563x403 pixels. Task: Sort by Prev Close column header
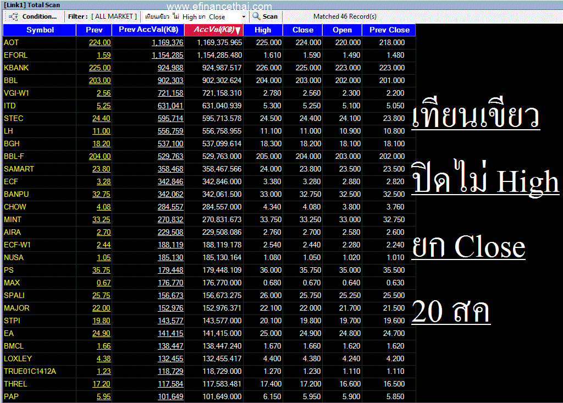click(x=389, y=30)
